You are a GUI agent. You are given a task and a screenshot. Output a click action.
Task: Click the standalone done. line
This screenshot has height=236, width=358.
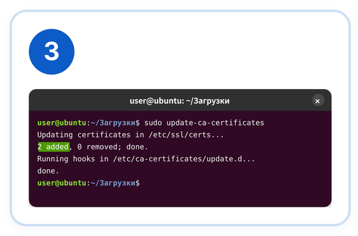pos(48,171)
